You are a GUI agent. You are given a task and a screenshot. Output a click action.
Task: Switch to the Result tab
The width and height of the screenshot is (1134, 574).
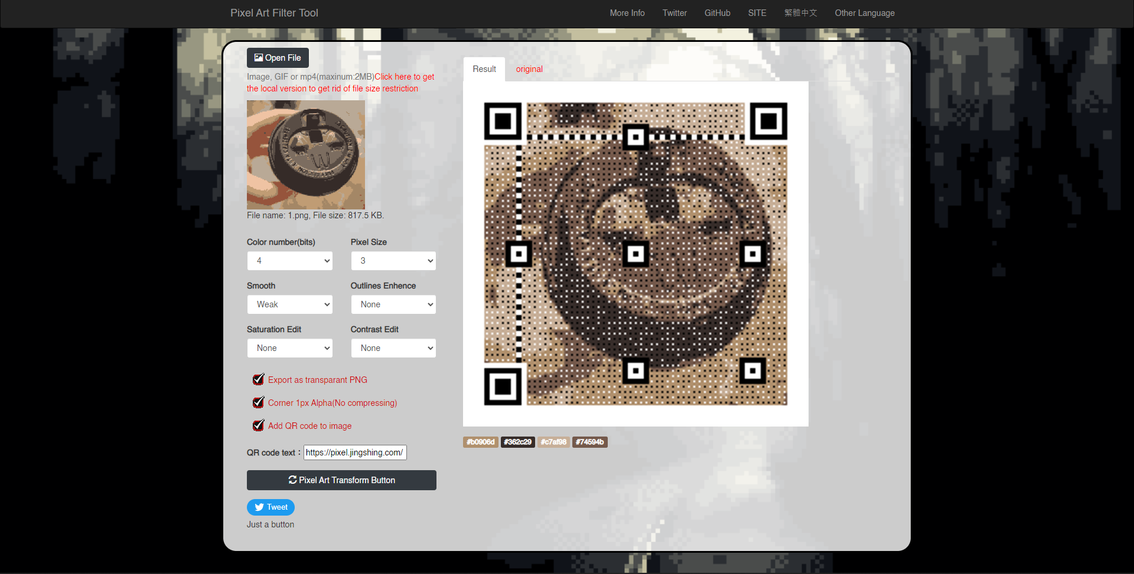484,69
